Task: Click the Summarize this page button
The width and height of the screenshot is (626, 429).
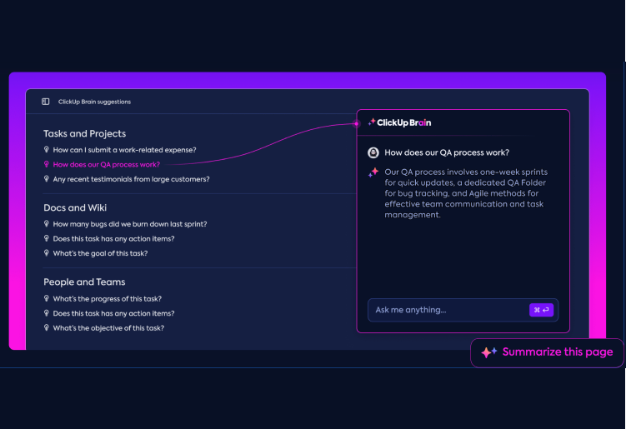Action: 547,352
